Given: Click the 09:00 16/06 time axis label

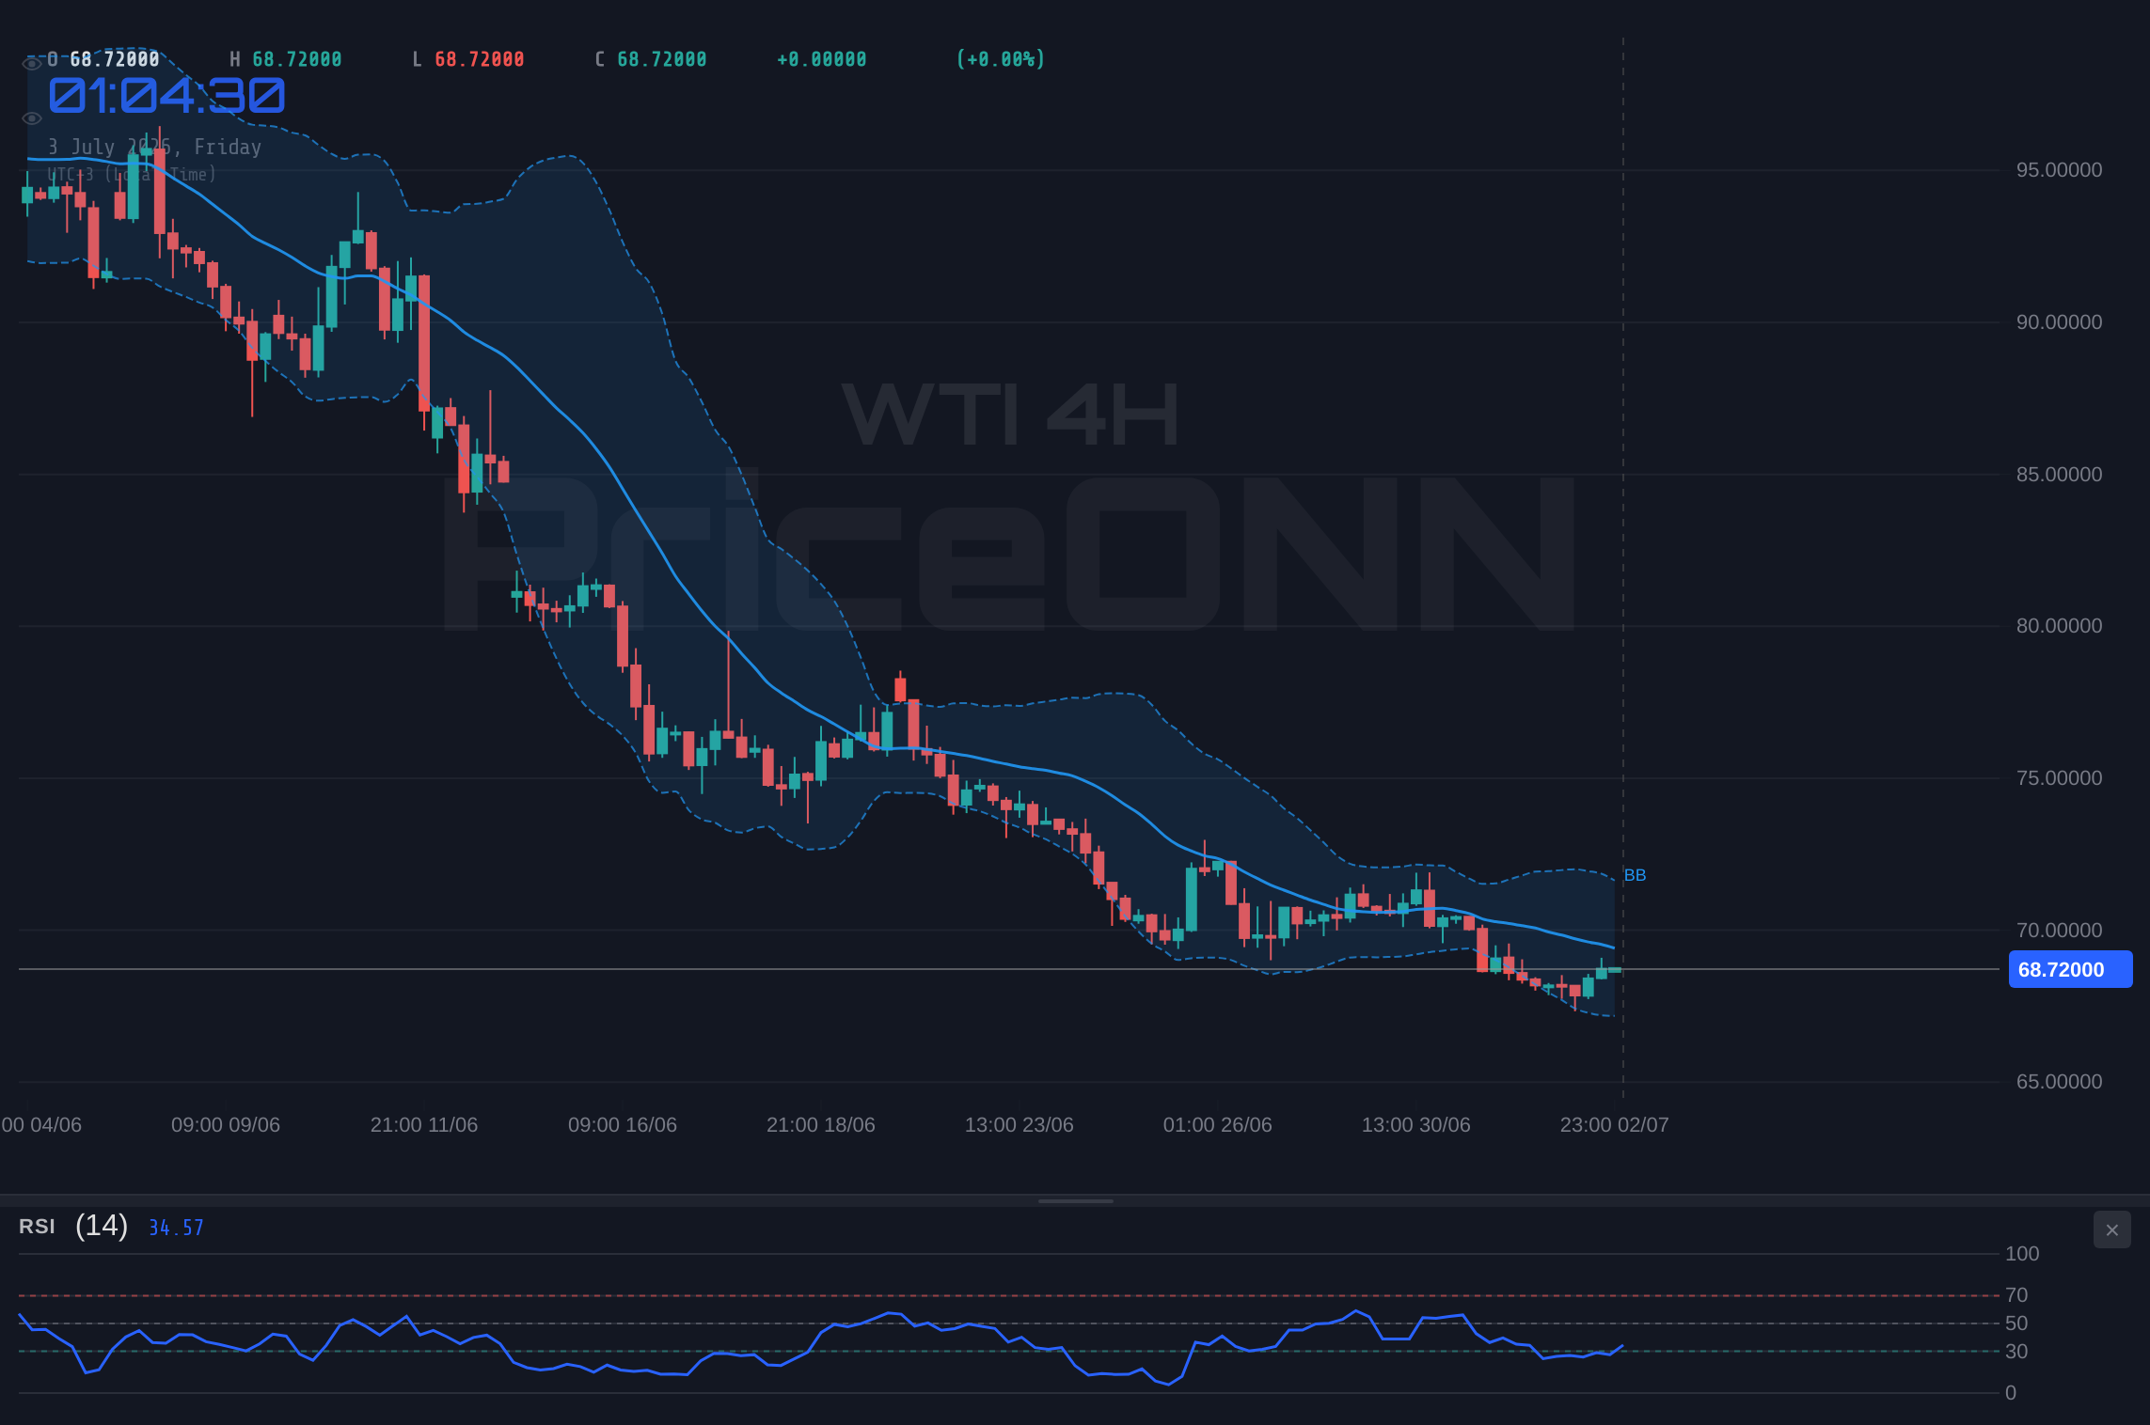Looking at the screenshot, I should tap(623, 1125).
